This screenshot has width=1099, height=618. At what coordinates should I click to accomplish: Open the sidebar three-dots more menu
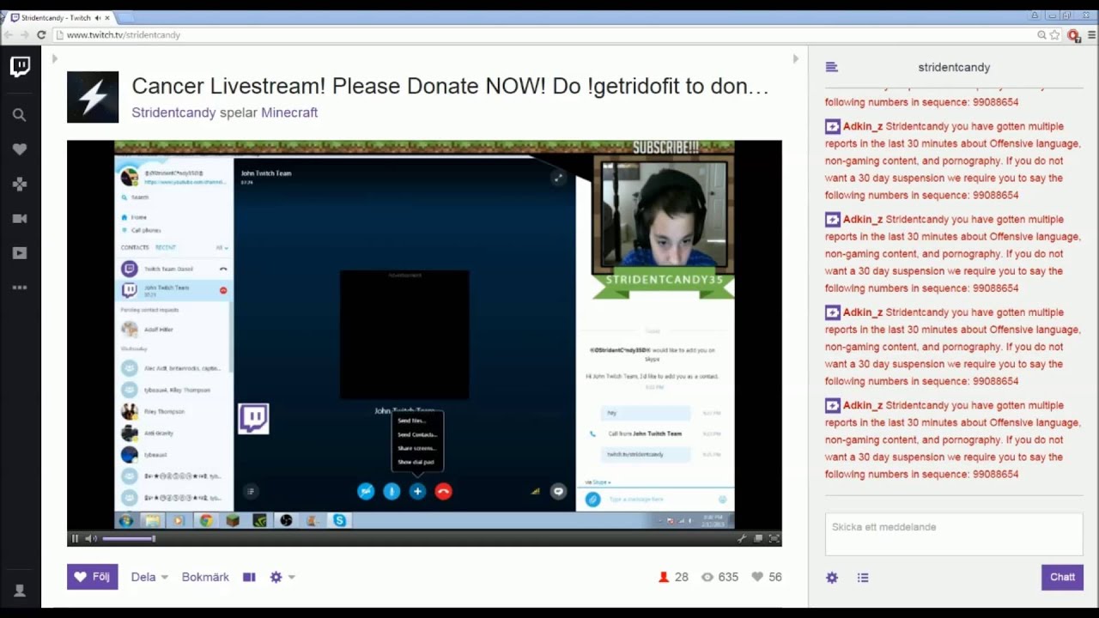[x=20, y=288]
